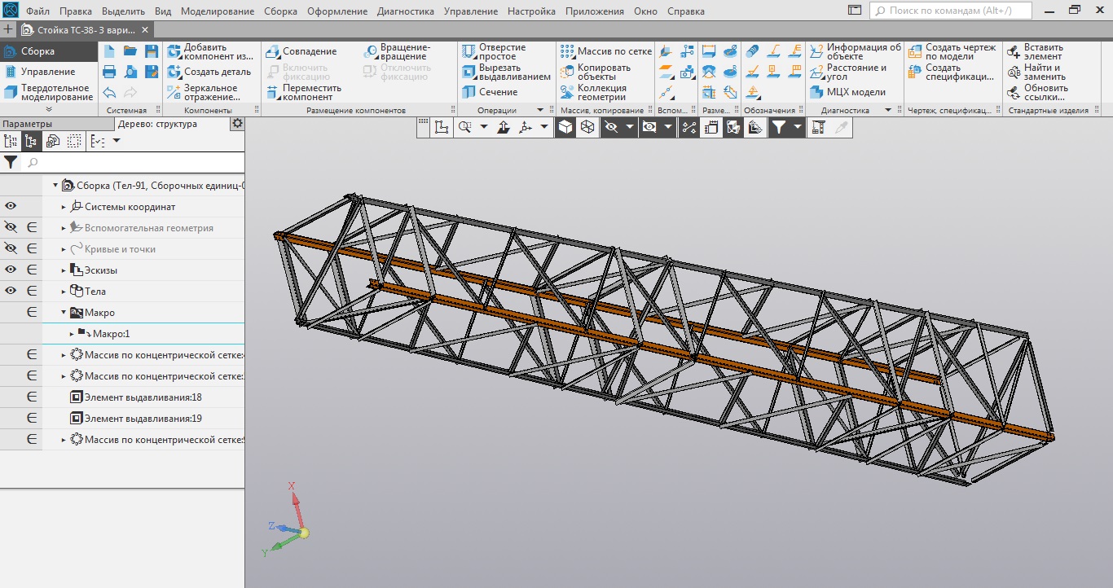This screenshot has height=588, width=1113.
Task: Click the new tab plus button
Action: click(8, 29)
